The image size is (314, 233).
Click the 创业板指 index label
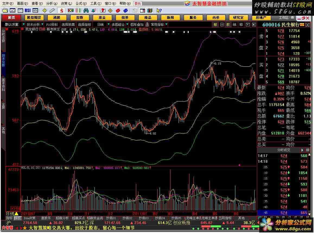point(182,223)
